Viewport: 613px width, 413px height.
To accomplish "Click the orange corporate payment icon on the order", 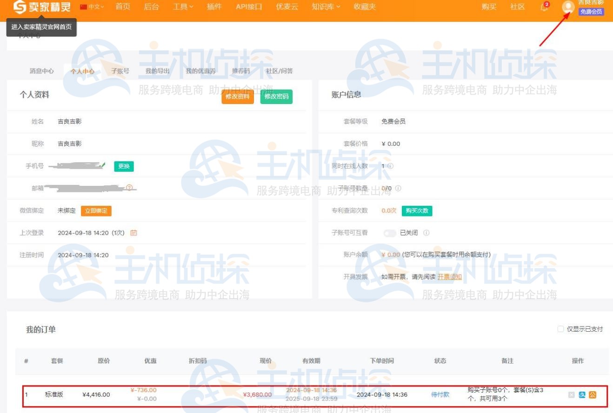I will coord(593,395).
